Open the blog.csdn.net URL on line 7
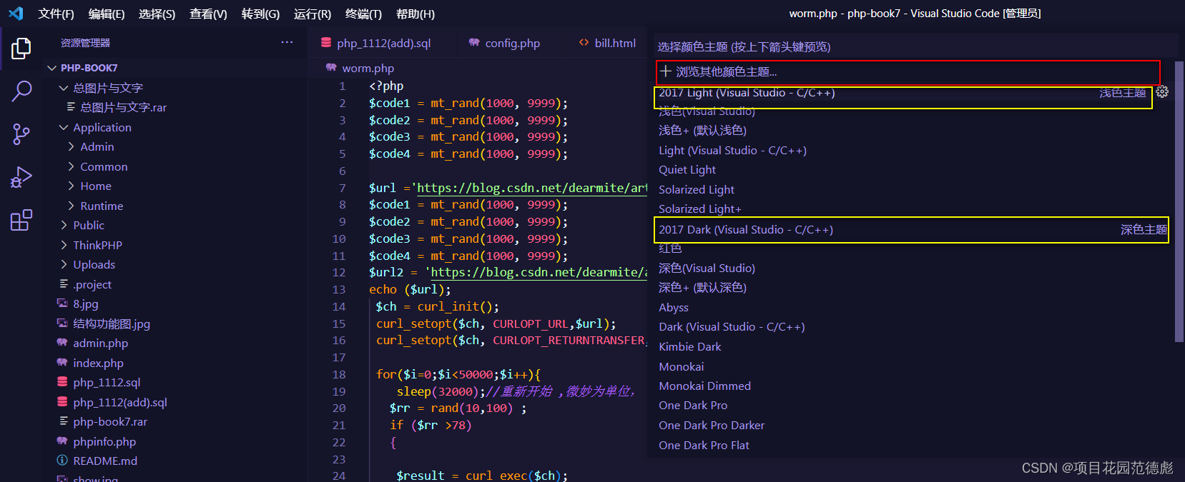Image resolution: width=1185 pixels, height=482 pixels. pos(532,188)
